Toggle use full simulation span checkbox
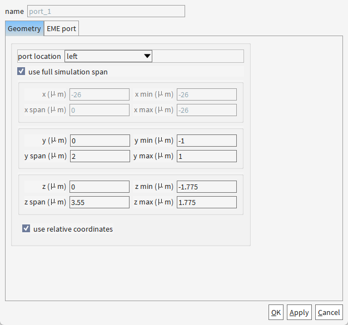 click(x=21, y=72)
